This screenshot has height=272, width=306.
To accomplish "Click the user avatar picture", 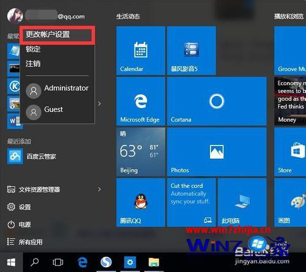I will 15,16.
